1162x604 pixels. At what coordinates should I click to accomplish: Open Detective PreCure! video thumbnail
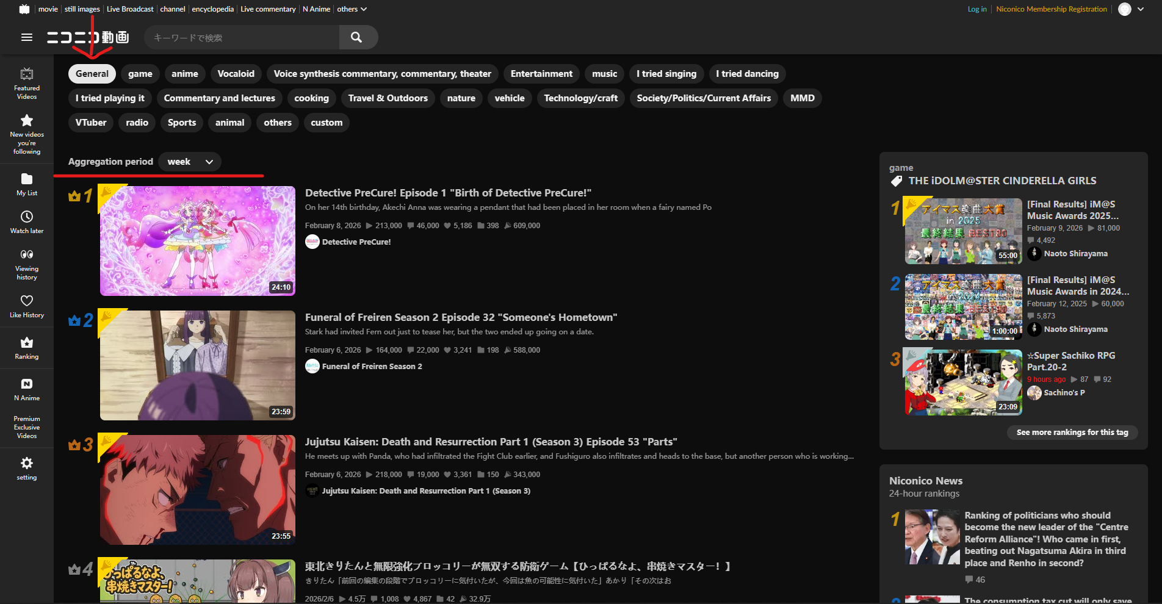pyautogui.click(x=198, y=241)
